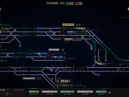Open the red train counter 2748
The height and width of the screenshot is (97, 129).
(79, 3)
